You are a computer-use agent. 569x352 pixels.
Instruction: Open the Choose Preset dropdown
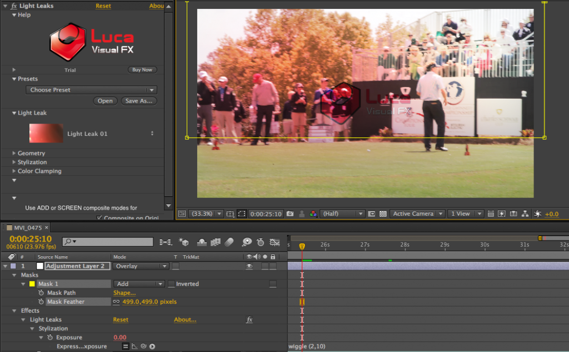91,89
